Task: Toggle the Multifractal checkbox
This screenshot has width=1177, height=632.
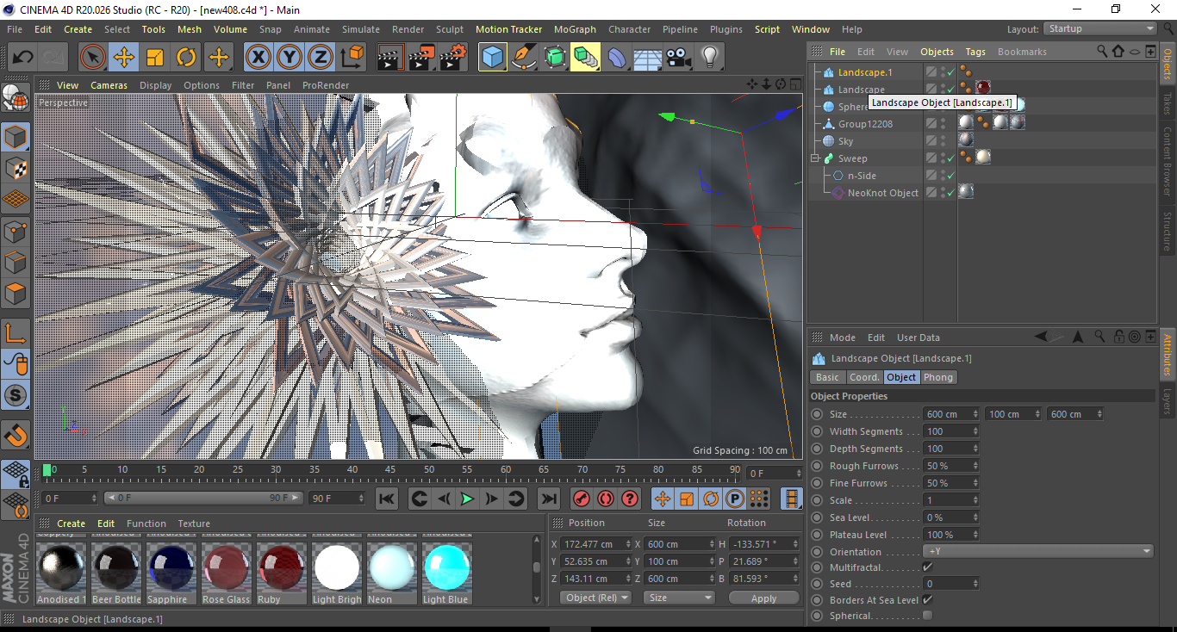Action: pyautogui.click(x=927, y=567)
